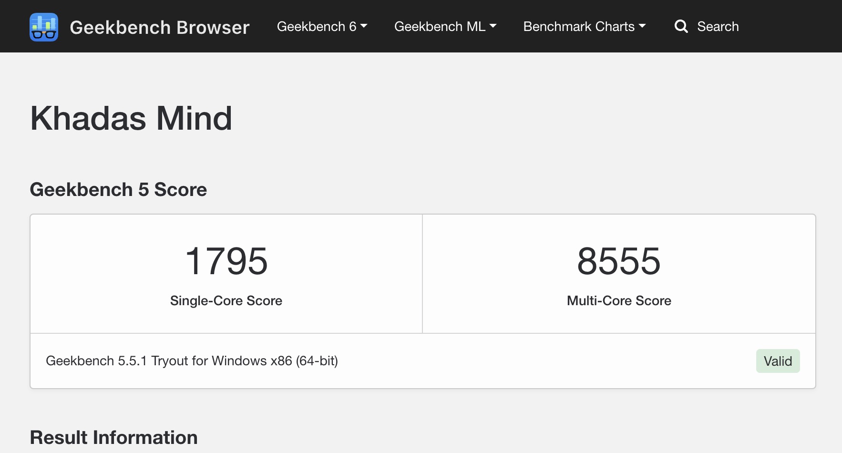Viewport: 842px width, 453px height.
Task: Click the Single-Core Score label
Action: point(226,301)
